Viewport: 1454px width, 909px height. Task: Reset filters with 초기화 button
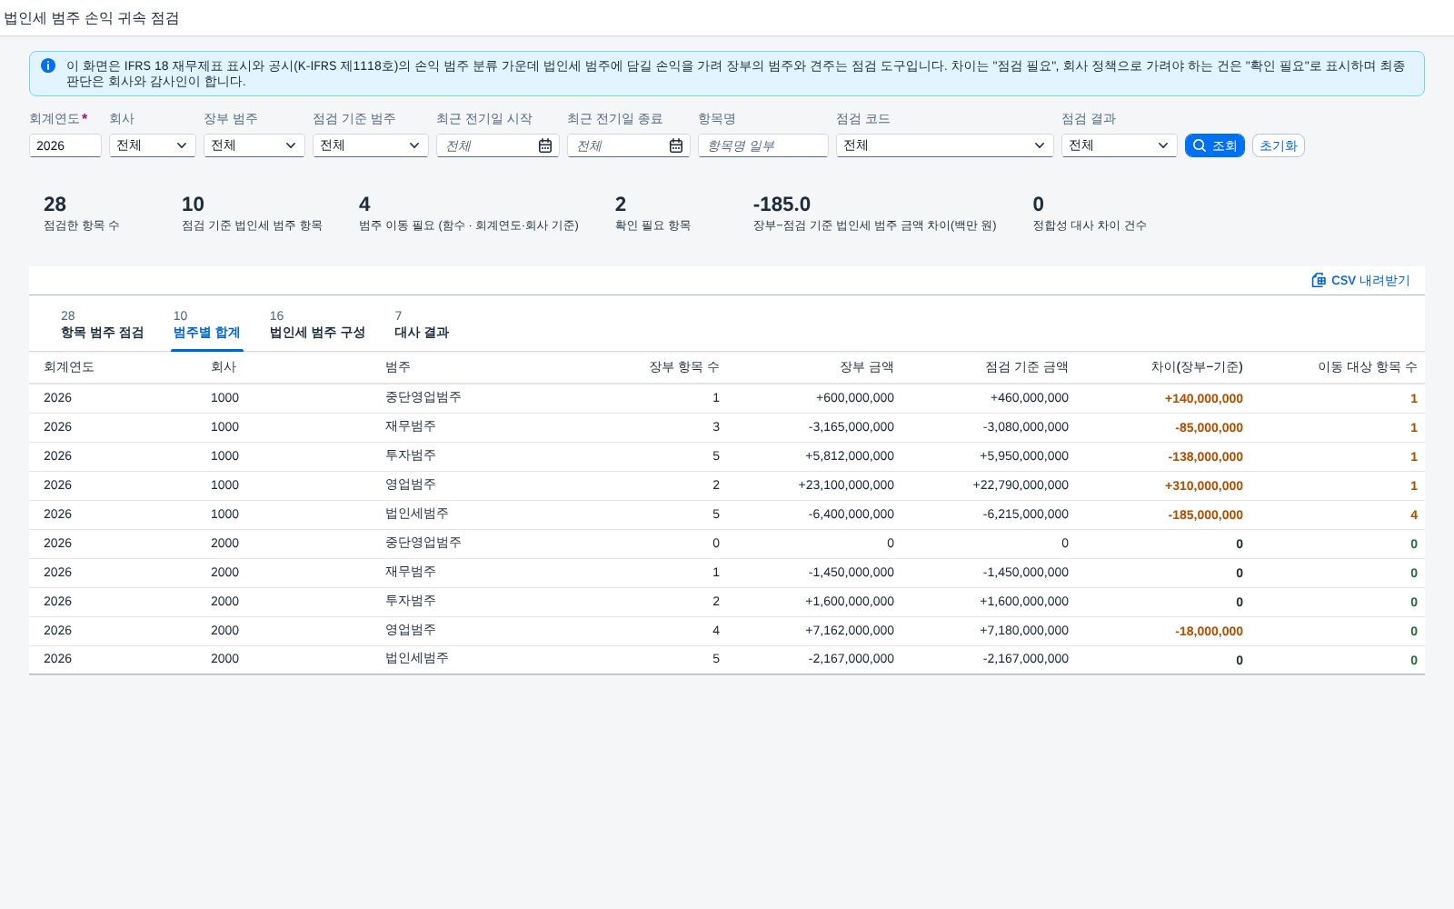(1279, 145)
